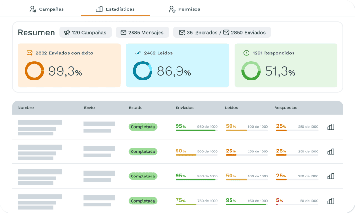This screenshot has width=355, height=213.
Task: Click the double-check icon next to 2462 Leídos
Action: pyautogui.click(x=138, y=53)
